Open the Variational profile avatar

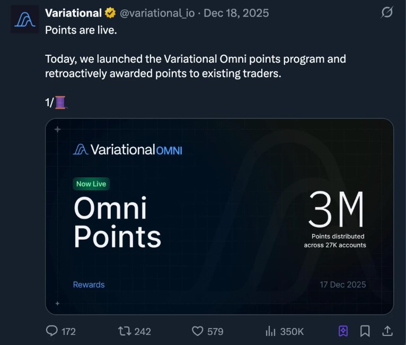tap(25, 20)
